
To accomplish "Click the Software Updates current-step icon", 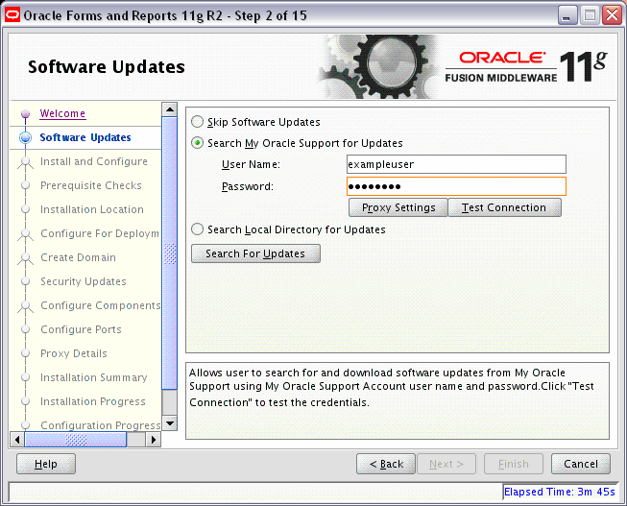I will (x=26, y=137).
